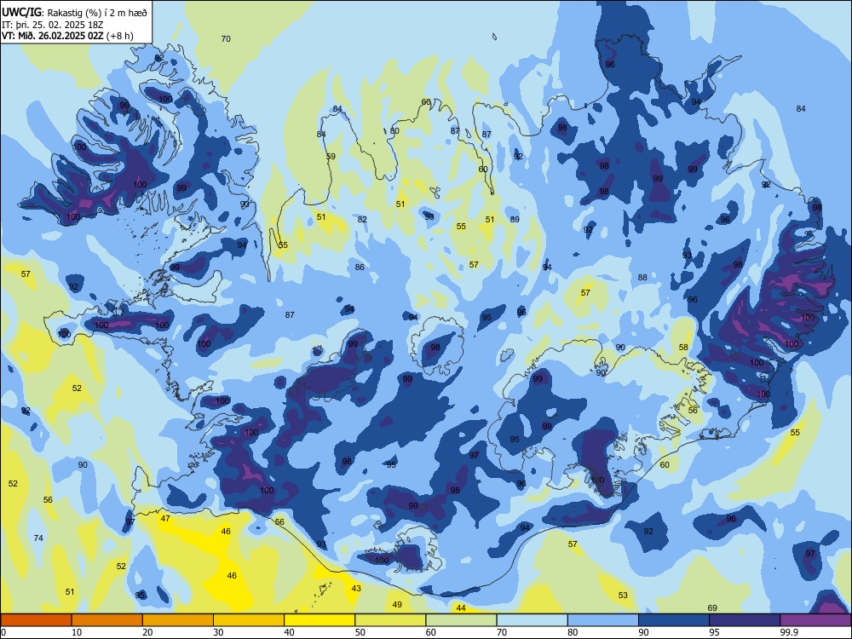The height and width of the screenshot is (639, 852).
Task: Select the 10–20 orange legend swatch
Action: point(107,620)
